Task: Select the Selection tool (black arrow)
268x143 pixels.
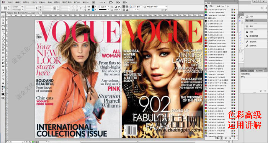Action: tap(3, 17)
